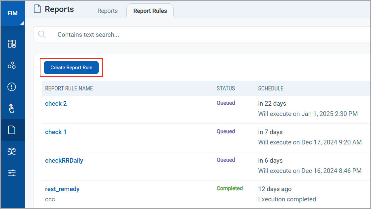371x209 pixels.
Task: Click the Reports page title text
Action: [59, 9]
